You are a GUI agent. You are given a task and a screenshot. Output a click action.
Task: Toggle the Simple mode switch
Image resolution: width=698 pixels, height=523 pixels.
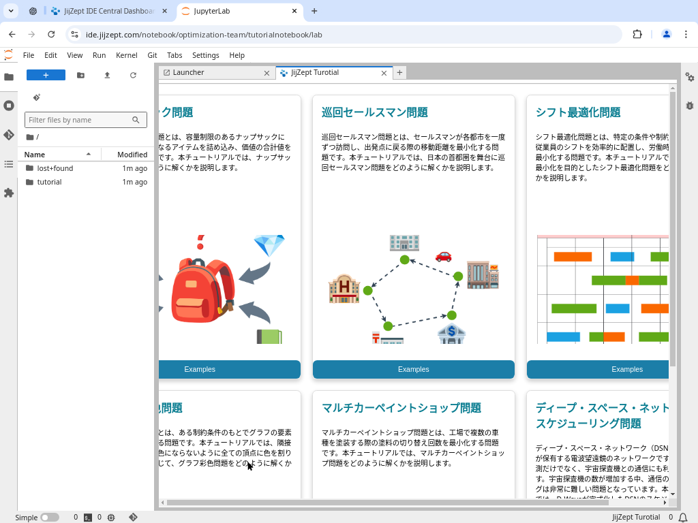point(50,518)
